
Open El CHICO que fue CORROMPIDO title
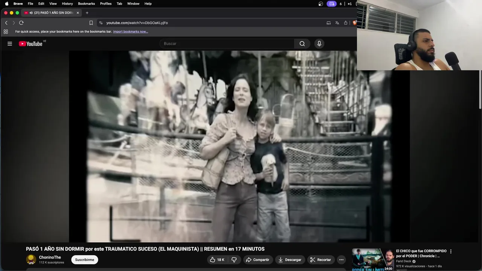pos(421,253)
